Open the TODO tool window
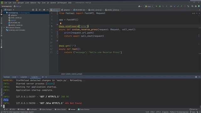The height and width of the screenshot is (113, 201). [13, 110]
